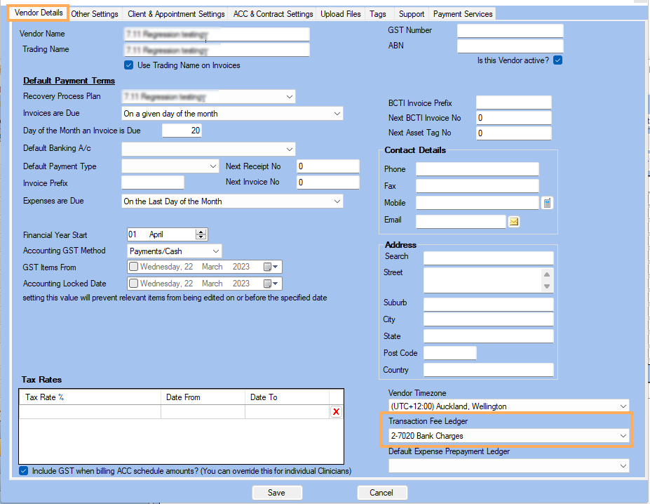Open Client & Appointment Settings tab
Viewport: 650px width, 504px height.
point(176,14)
